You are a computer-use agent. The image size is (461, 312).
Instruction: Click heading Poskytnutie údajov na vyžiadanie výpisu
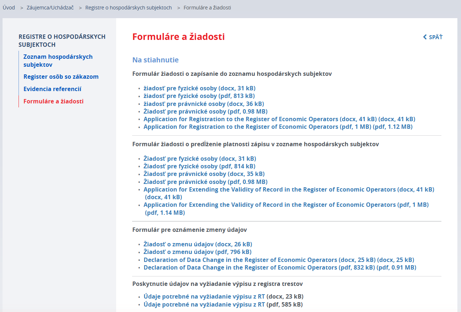click(x=217, y=284)
